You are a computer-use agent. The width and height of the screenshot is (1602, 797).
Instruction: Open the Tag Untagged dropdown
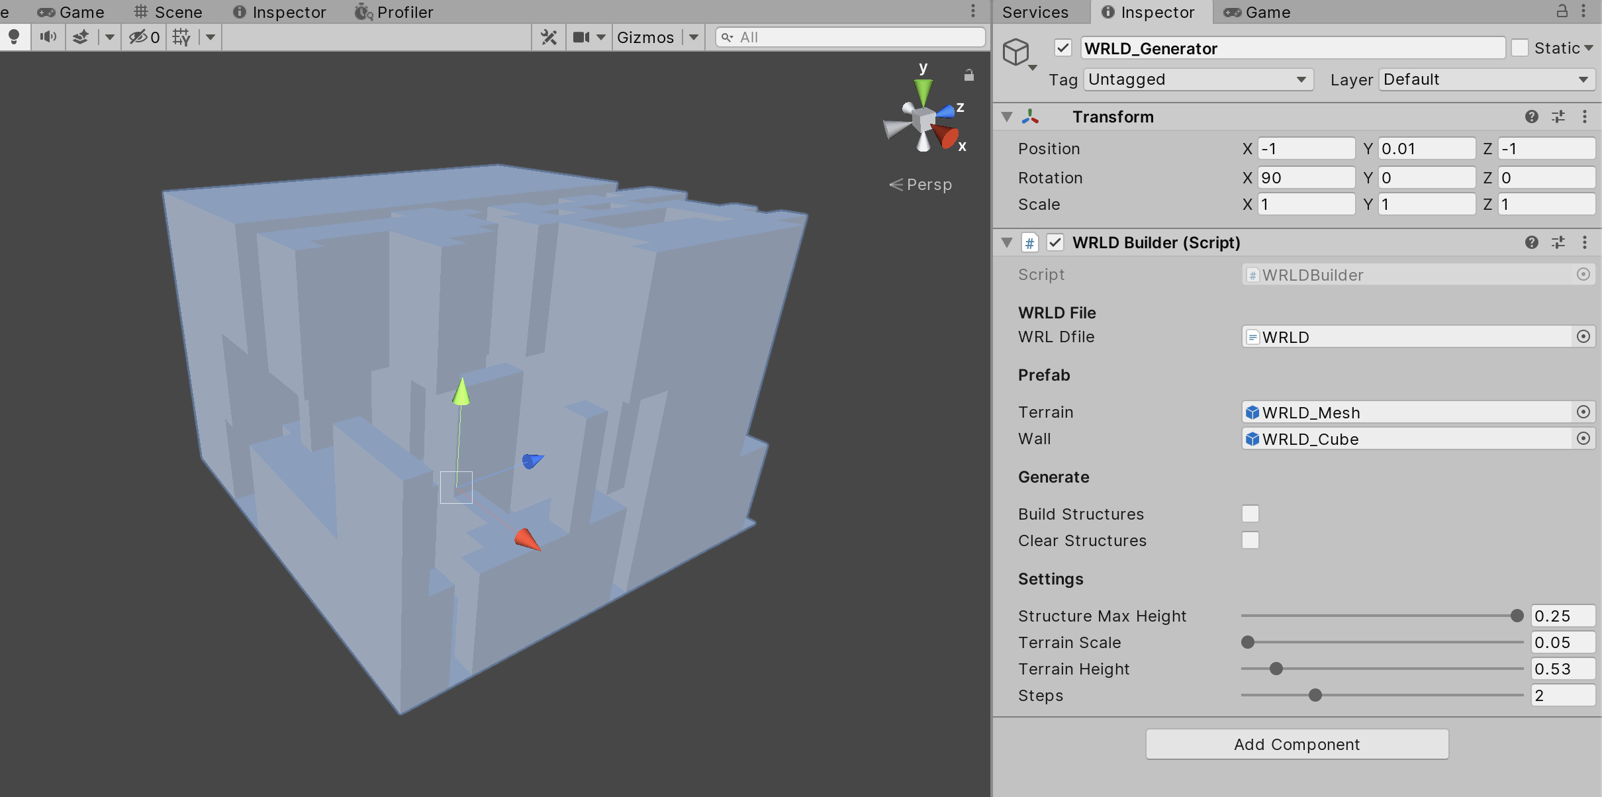[1198, 80]
